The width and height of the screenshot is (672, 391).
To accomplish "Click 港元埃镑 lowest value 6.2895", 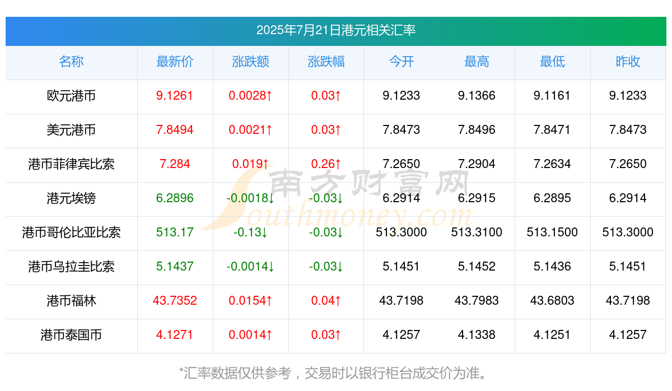I will coord(552,198).
